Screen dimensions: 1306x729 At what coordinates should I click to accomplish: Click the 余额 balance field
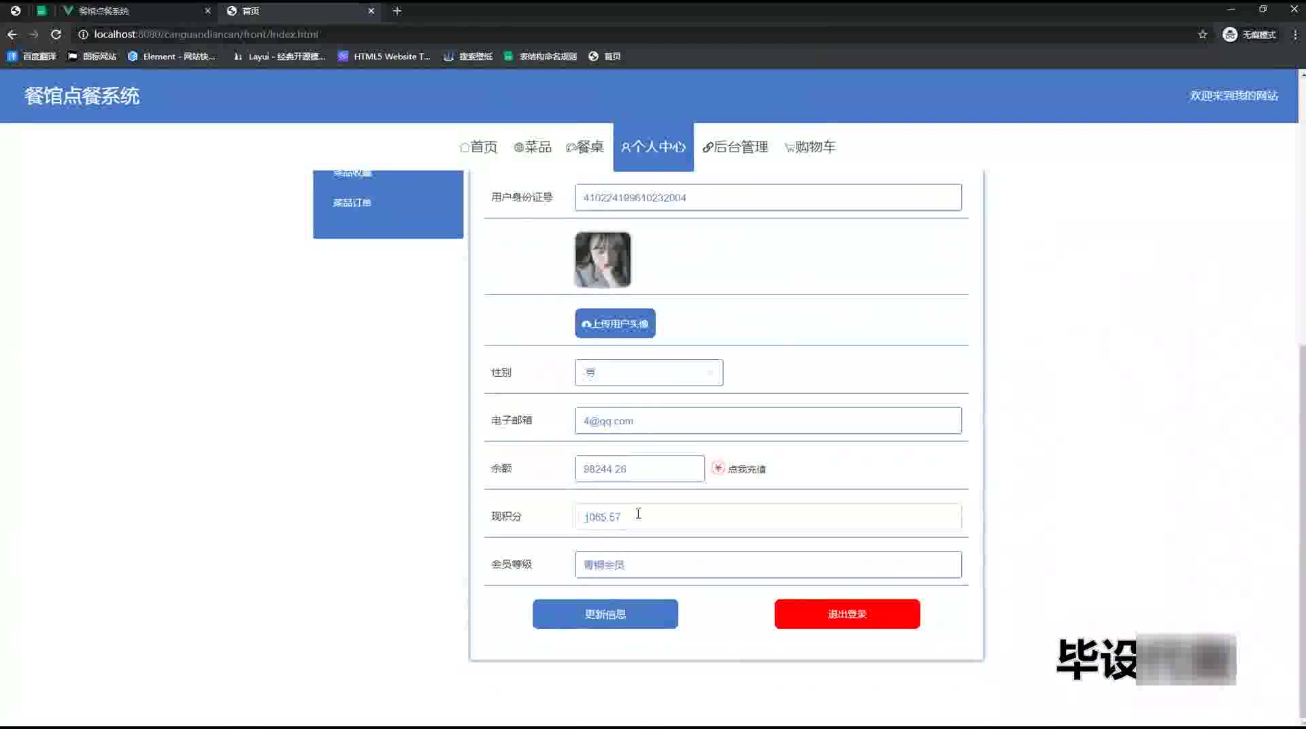pyautogui.click(x=639, y=469)
